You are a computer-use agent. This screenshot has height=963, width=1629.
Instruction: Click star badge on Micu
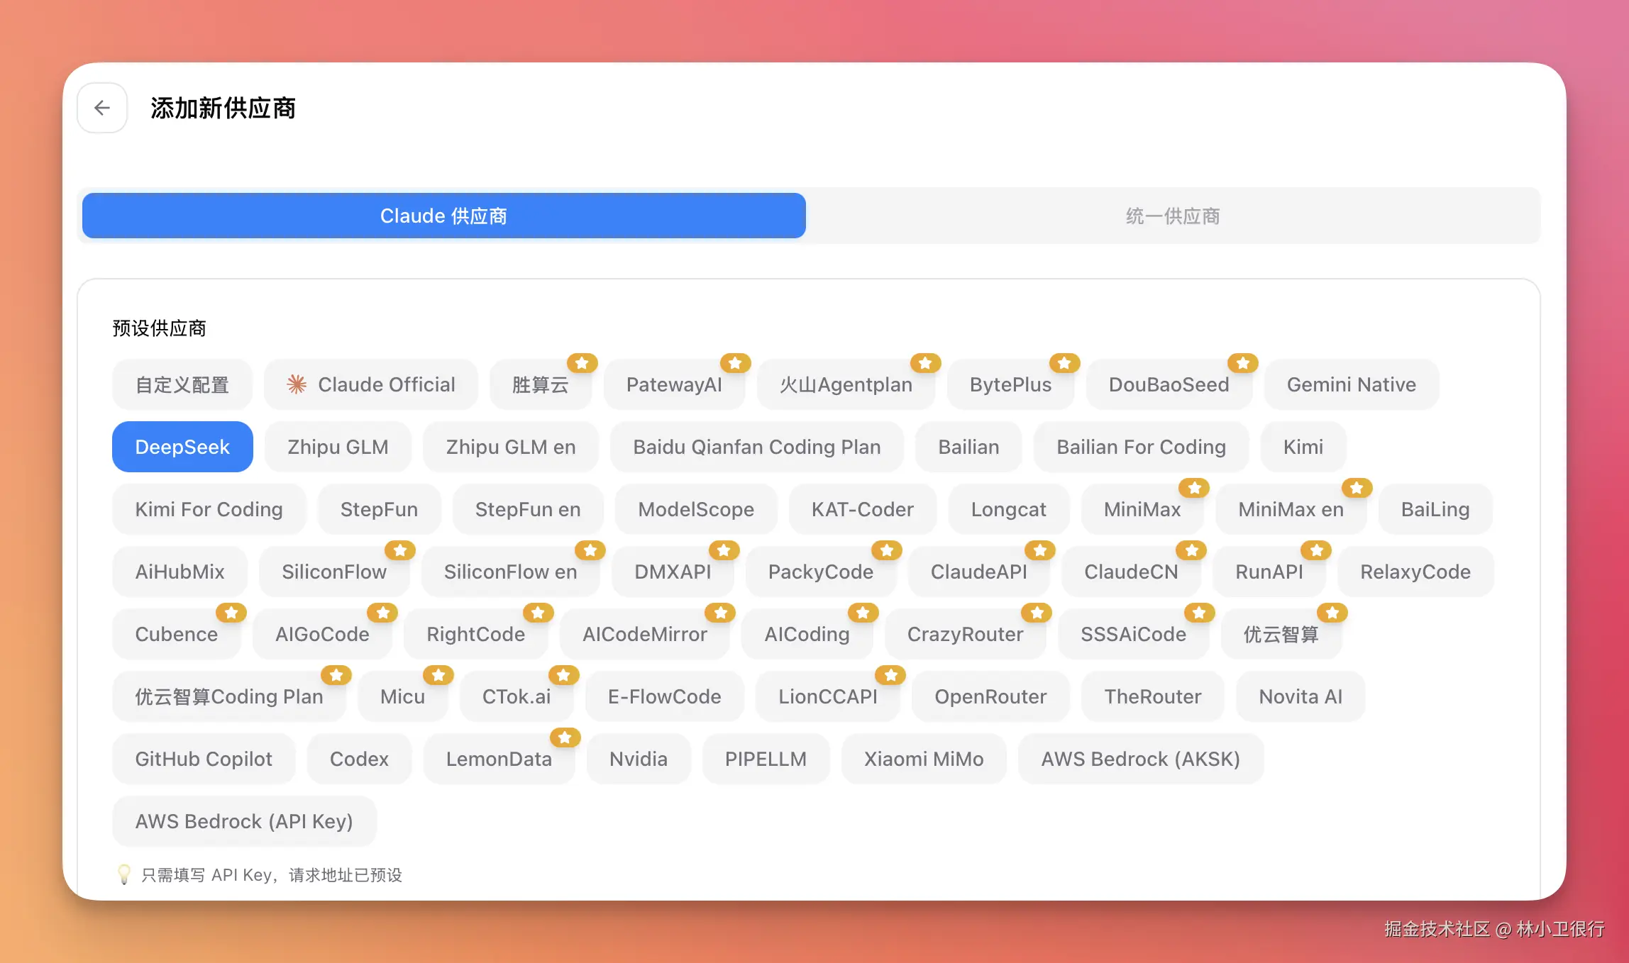tap(438, 675)
